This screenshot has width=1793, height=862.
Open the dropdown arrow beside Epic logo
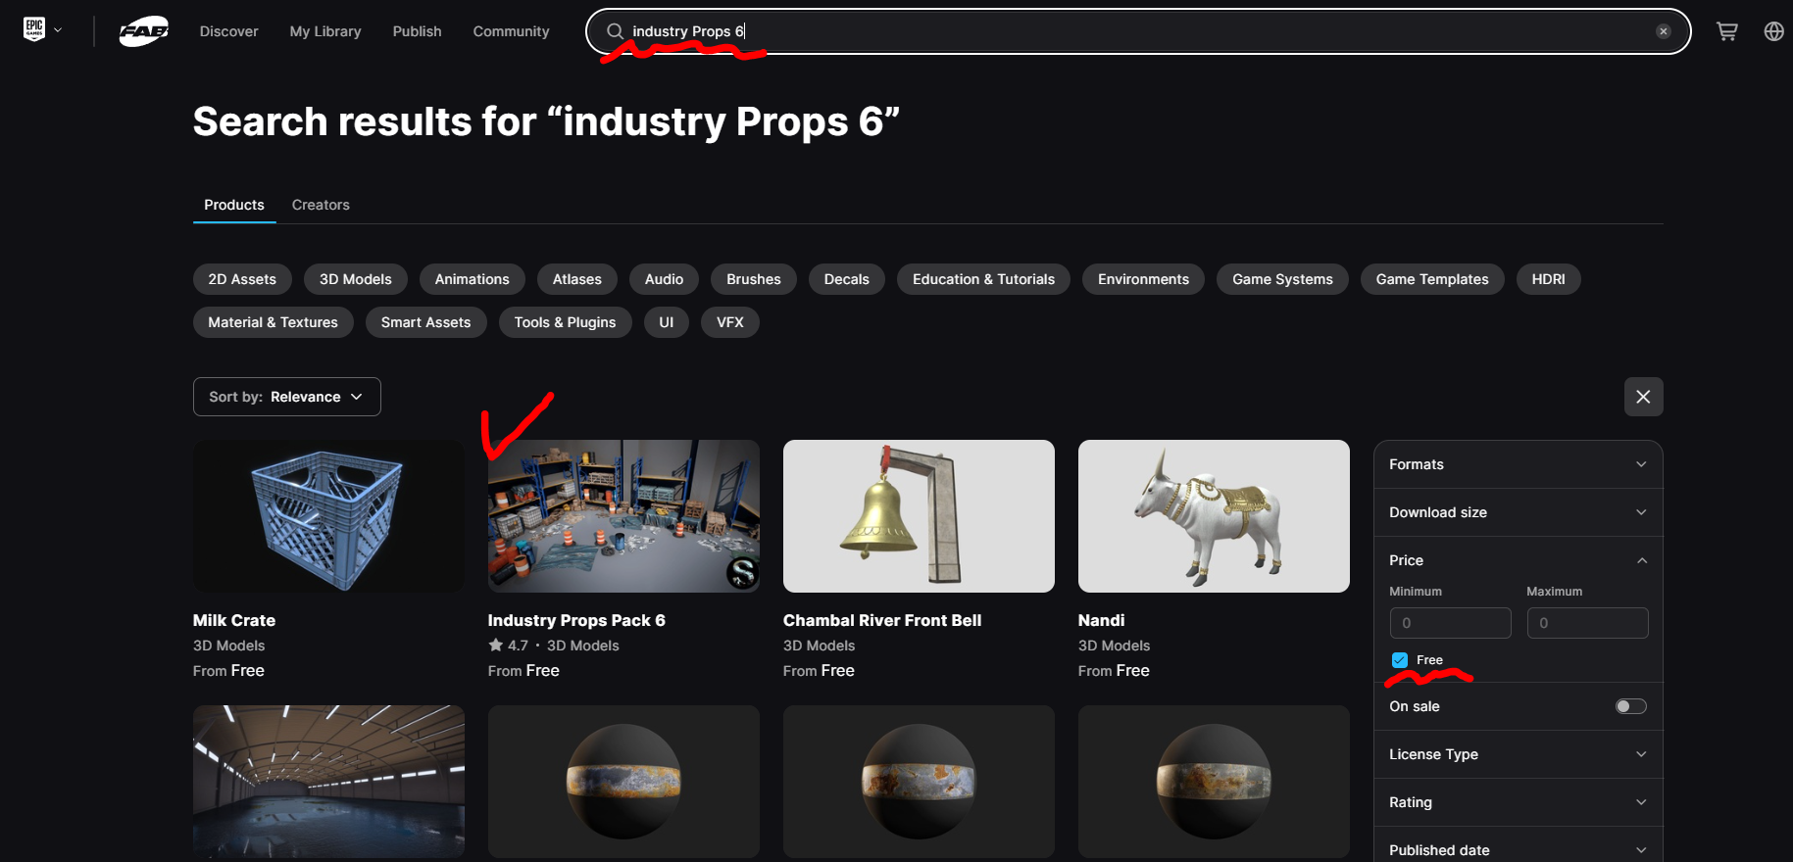(x=58, y=30)
